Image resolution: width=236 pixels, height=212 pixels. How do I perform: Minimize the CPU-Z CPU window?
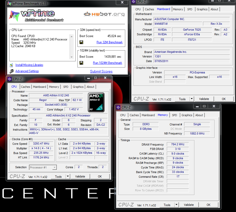point(89,78)
